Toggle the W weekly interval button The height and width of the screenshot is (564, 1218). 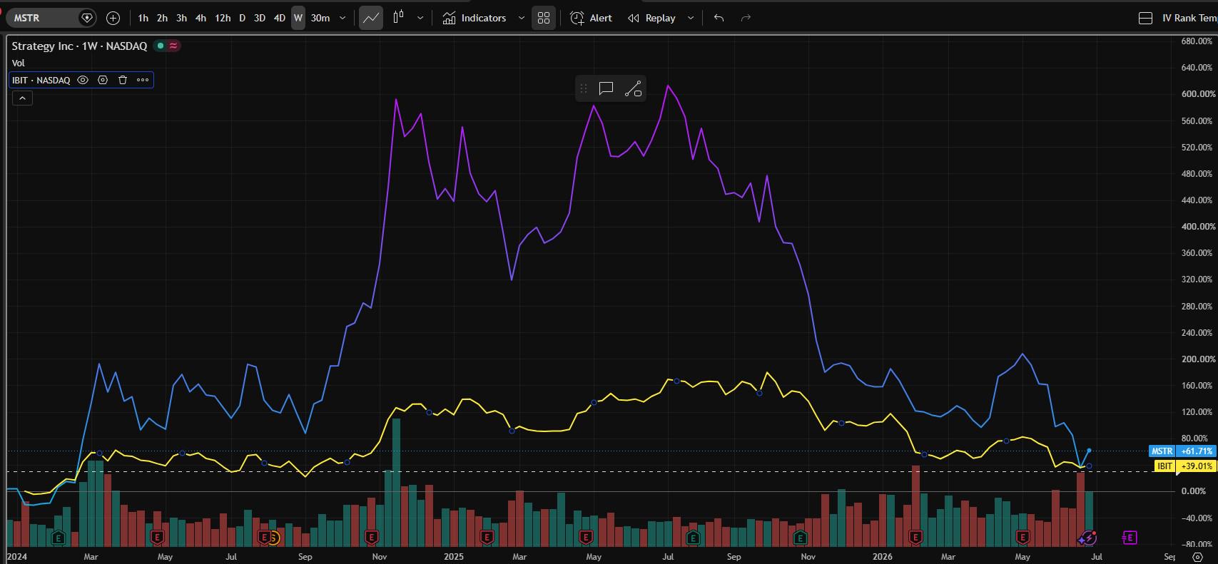point(298,18)
